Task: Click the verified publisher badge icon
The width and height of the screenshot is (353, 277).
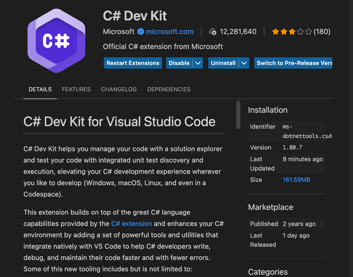Action: 141,32
